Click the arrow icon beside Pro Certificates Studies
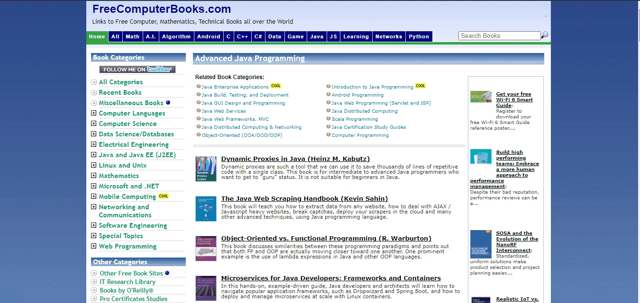The width and height of the screenshot is (640, 303). click(x=94, y=299)
